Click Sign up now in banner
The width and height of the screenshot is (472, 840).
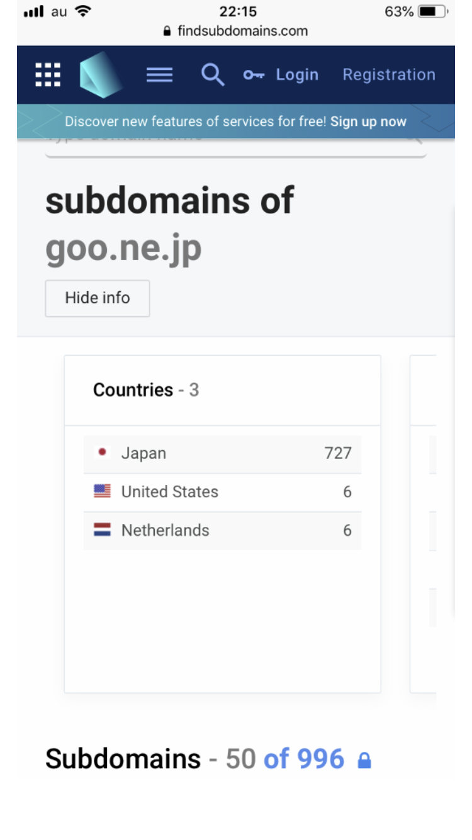point(368,122)
